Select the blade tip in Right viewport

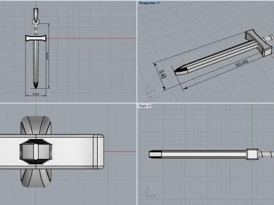155,154
